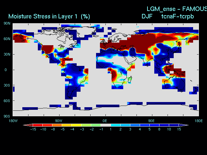Image resolution: width=207 pixels, height=155 pixels.
Task: Click the '0' equator latitude label
Action: [x=5, y=70]
